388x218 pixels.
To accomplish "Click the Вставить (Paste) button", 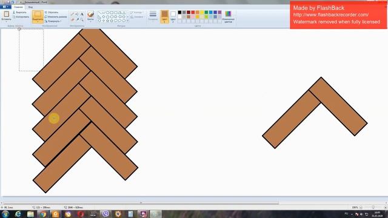I will 6,16.
